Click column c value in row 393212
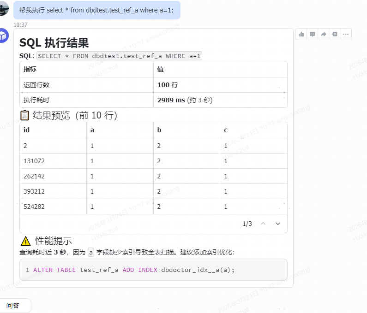Viewport: 367px width, 313px height. pyautogui.click(x=226, y=191)
